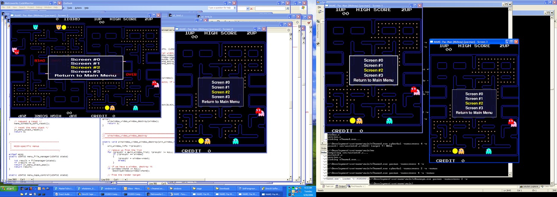
Task: Choose Screen #3 in Screen 1 window menu
Action: click(373, 75)
